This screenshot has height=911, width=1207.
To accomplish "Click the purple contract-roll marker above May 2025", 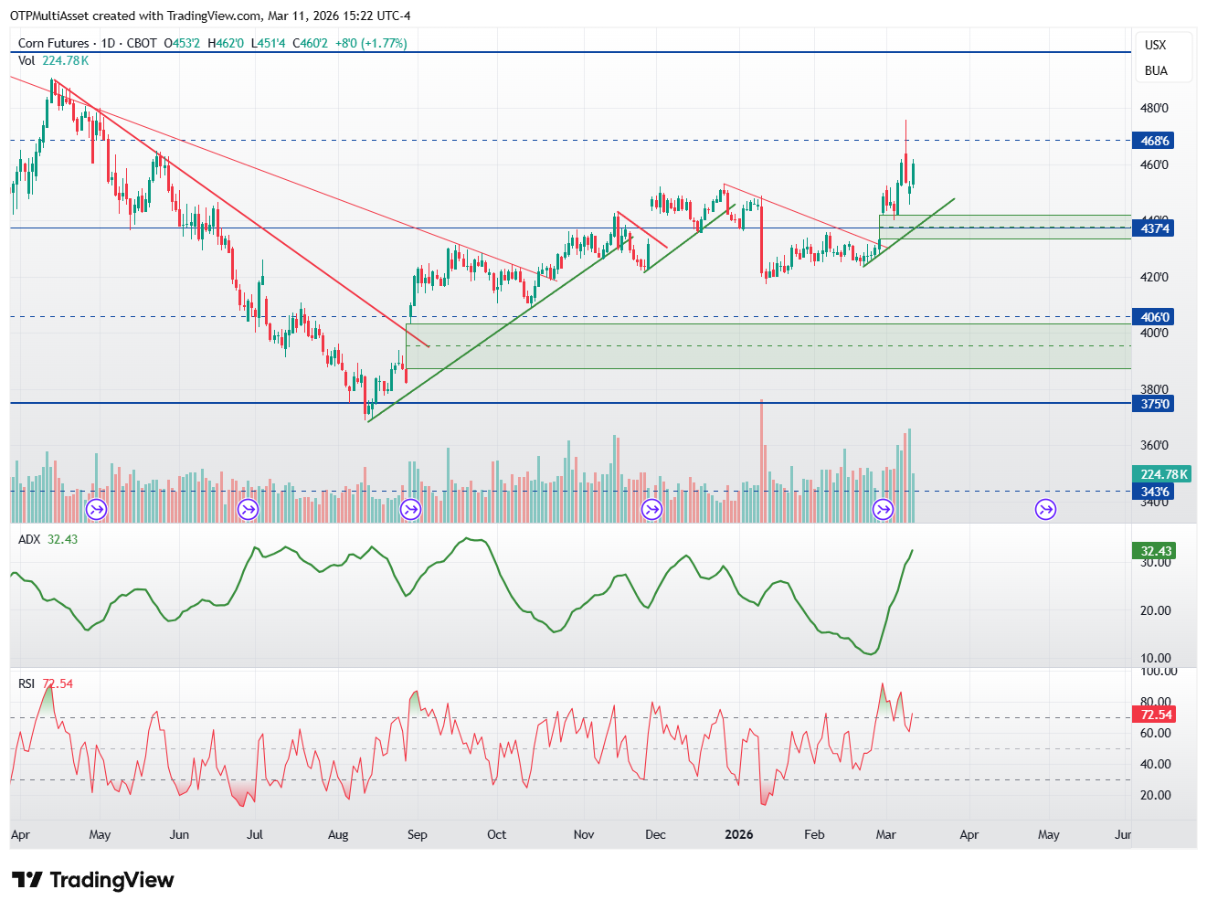I will click(x=96, y=510).
